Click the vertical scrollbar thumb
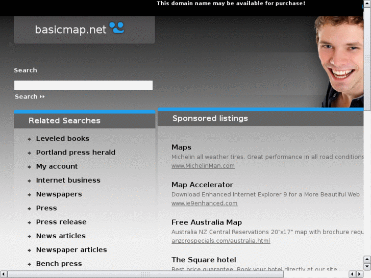 pyautogui.click(x=367, y=59)
